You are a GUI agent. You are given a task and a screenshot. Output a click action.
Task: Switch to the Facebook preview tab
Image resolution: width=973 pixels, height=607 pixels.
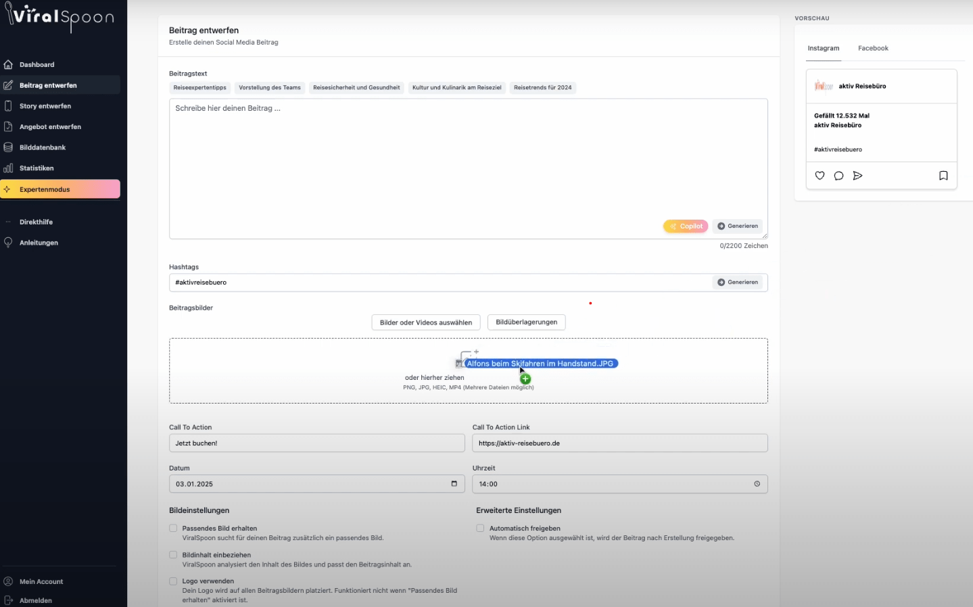coord(873,49)
